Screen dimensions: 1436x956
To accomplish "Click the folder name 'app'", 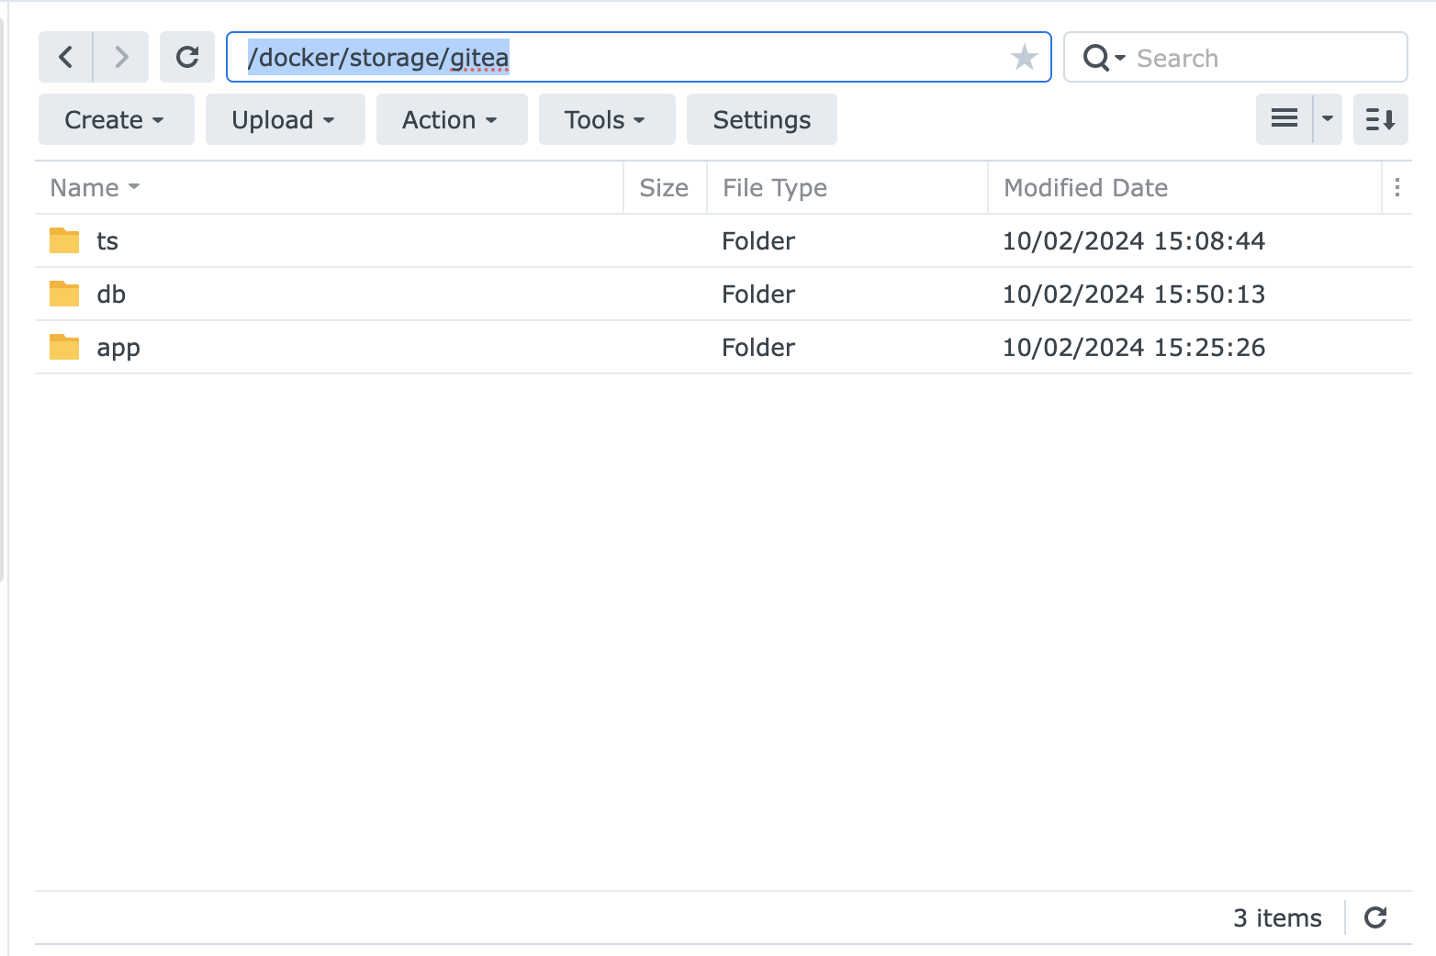I will [x=118, y=349].
